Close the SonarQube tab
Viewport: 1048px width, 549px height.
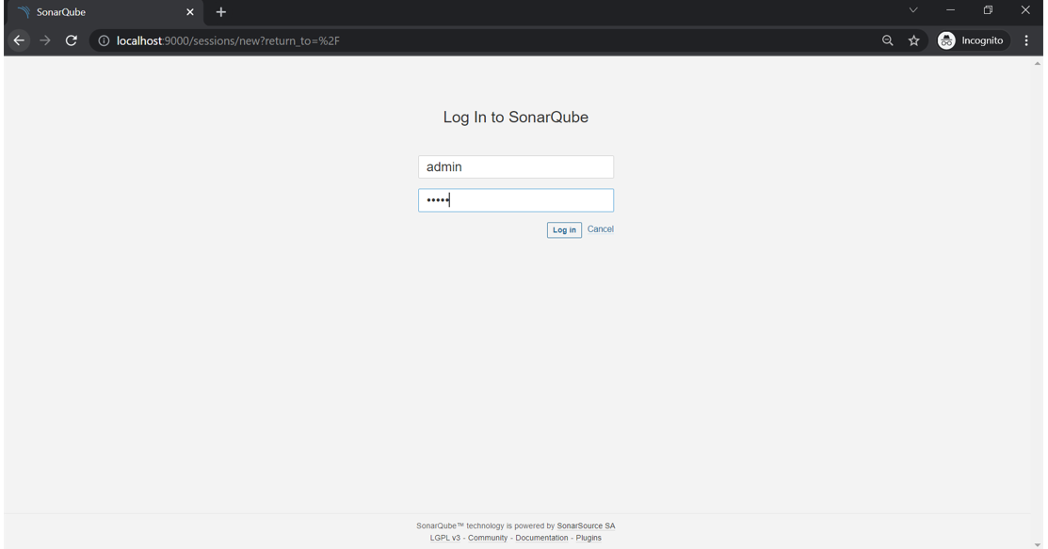tap(190, 12)
